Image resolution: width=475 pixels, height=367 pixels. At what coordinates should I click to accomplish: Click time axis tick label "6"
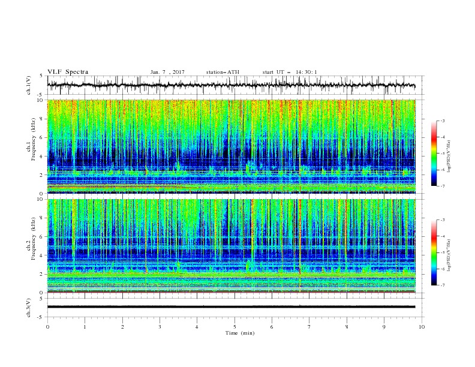(x=272, y=327)
